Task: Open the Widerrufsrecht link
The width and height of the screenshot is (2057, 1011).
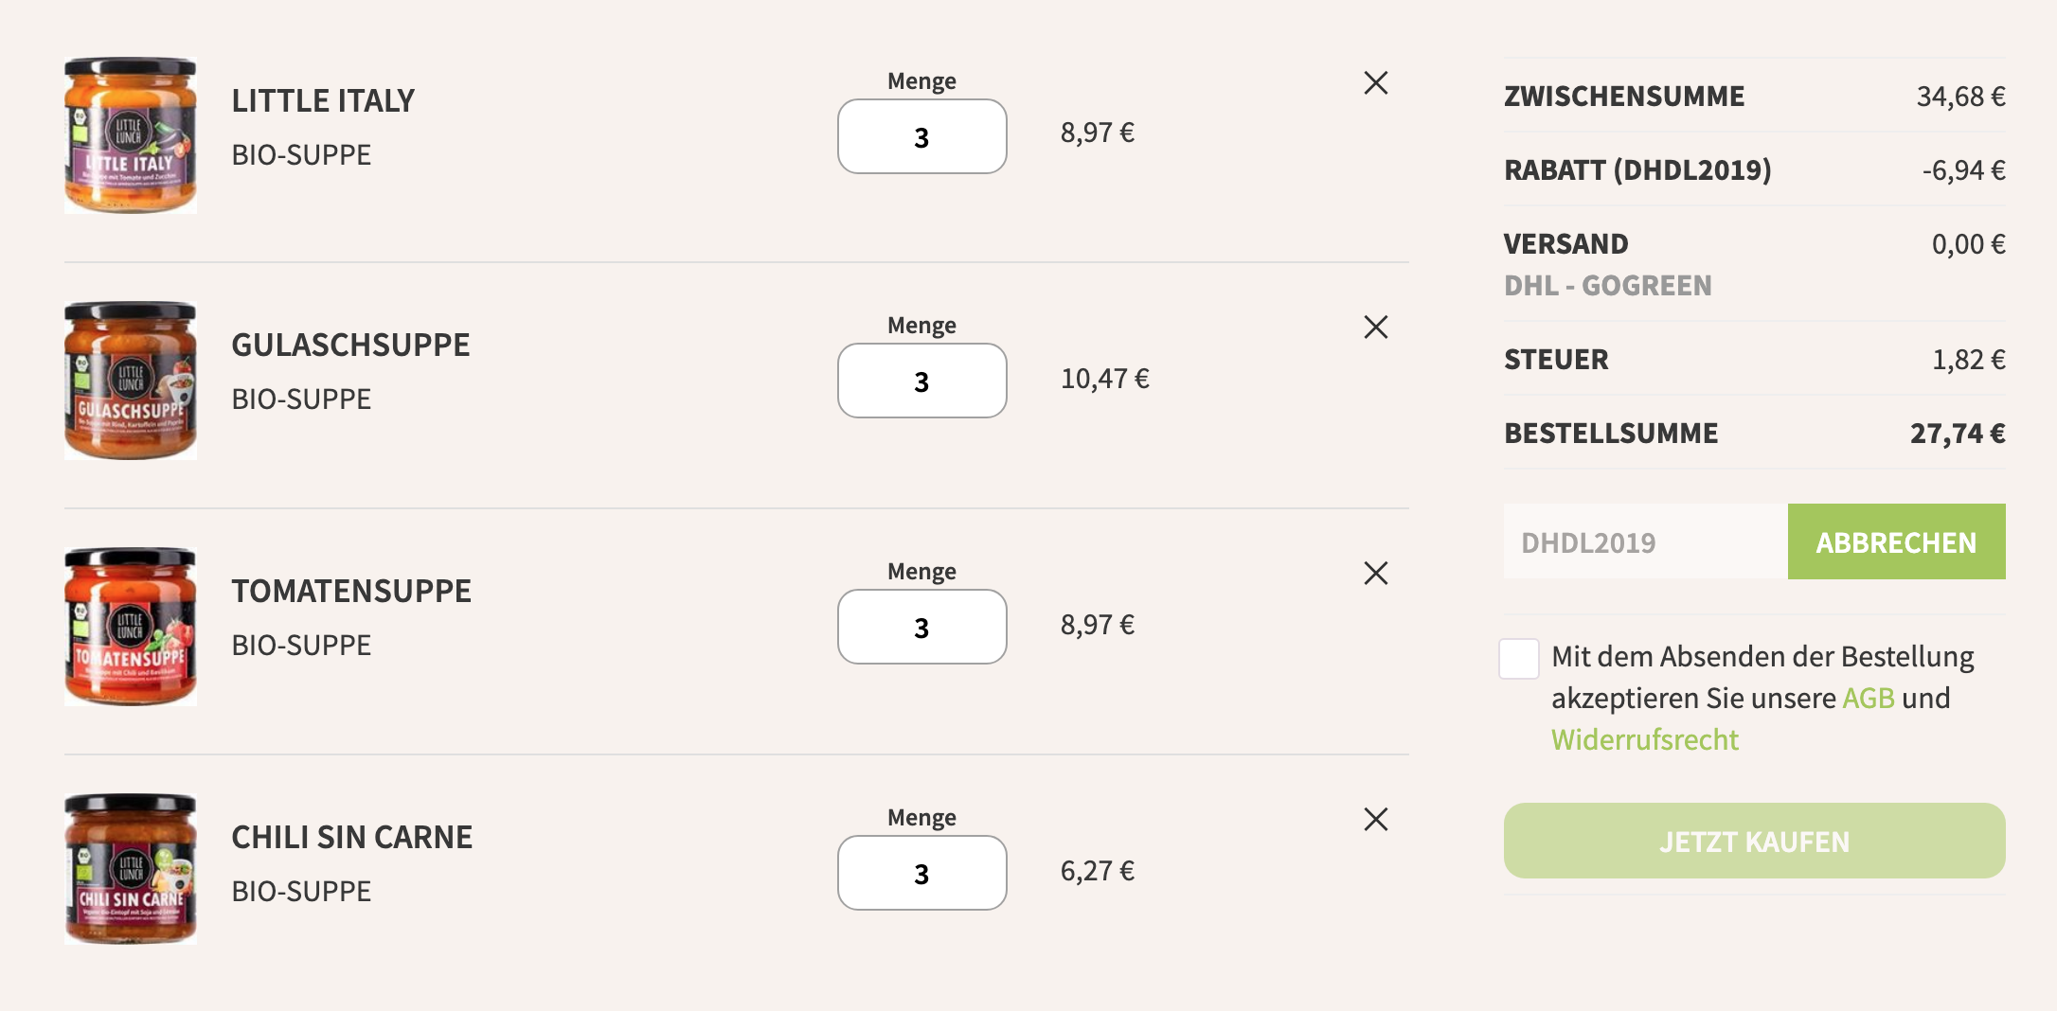Action: point(1645,740)
